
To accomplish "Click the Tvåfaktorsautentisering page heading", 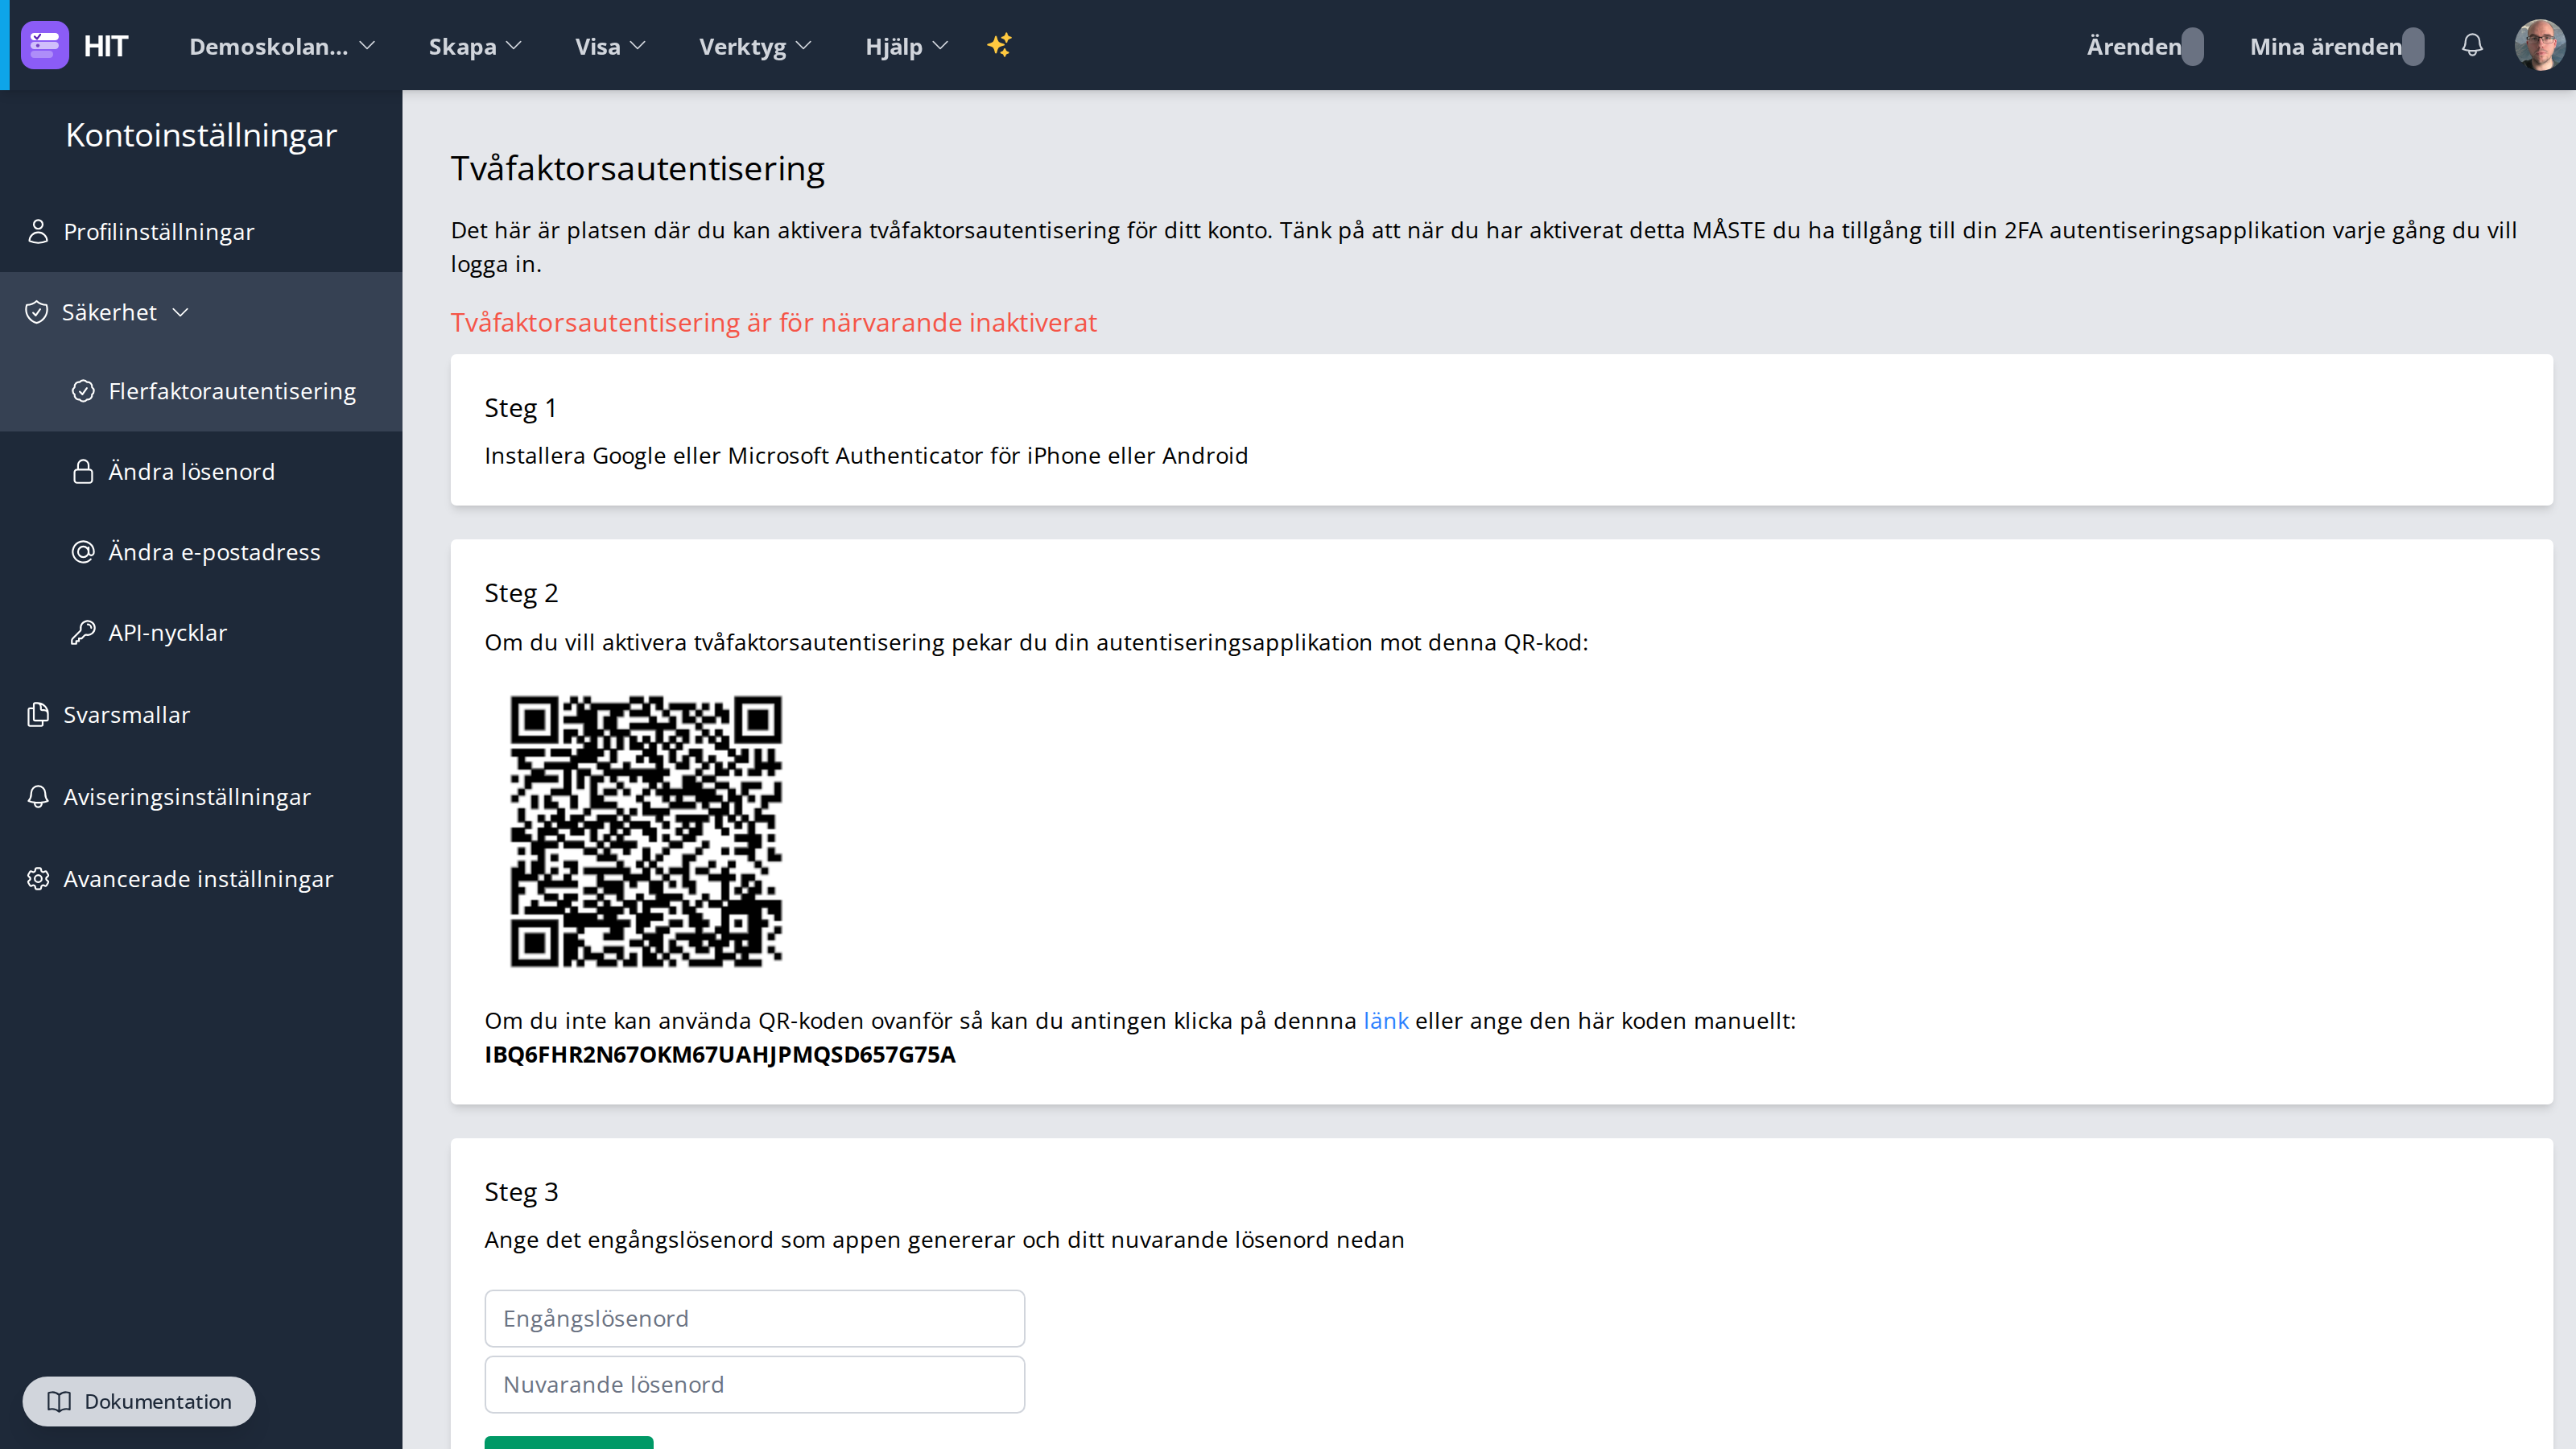I will coord(638,168).
